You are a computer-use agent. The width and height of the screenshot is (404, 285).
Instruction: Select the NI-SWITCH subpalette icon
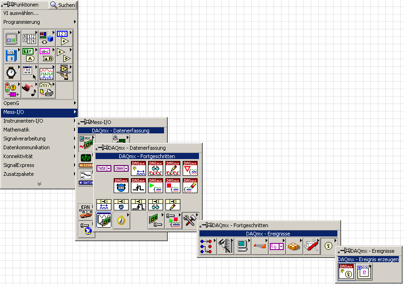pos(86,177)
